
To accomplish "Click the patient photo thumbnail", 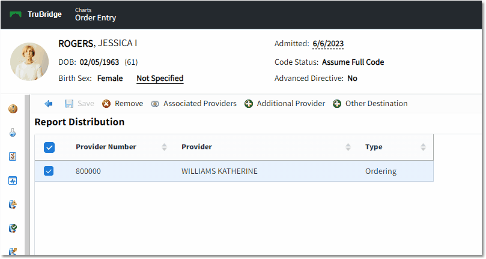I will 29,62.
